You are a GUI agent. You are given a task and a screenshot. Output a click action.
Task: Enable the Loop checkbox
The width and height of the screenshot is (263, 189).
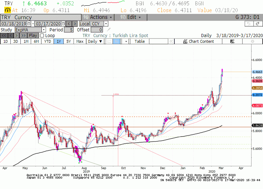42,36
